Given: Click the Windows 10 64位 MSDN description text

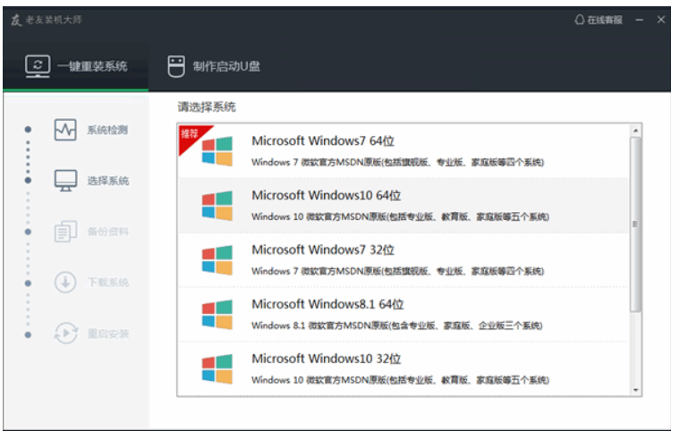Looking at the screenshot, I should [x=400, y=216].
